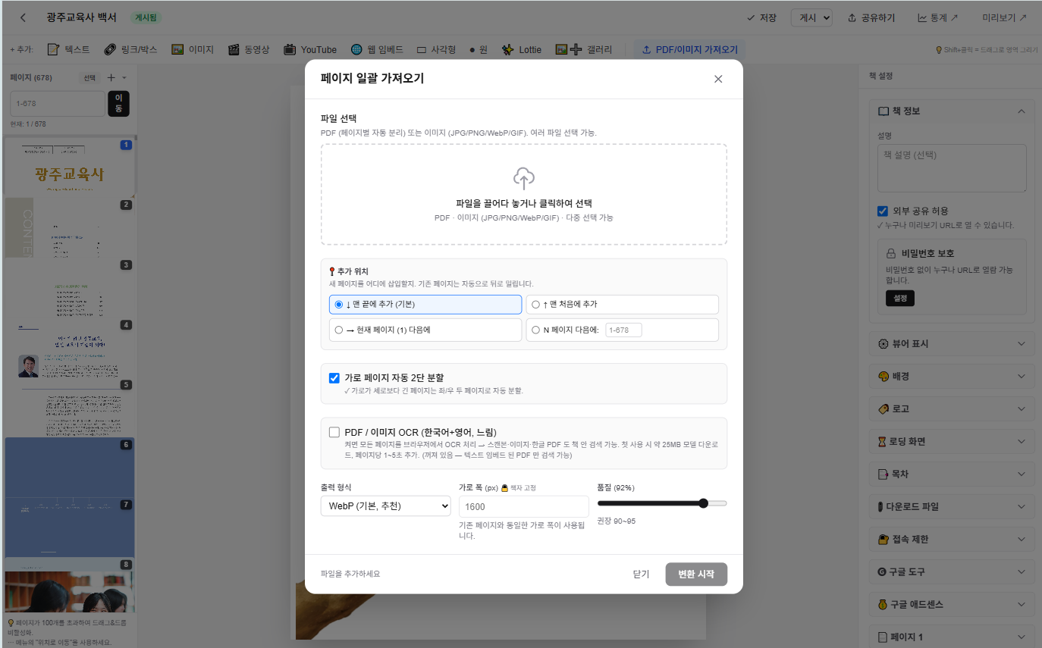Click the 품질 quality slider handle

703,503
